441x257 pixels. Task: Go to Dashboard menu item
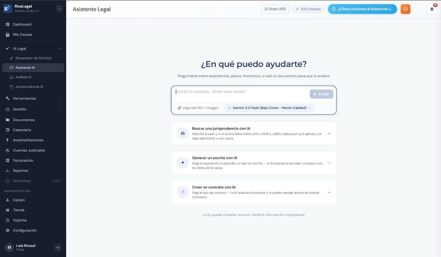tap(33, 24)
